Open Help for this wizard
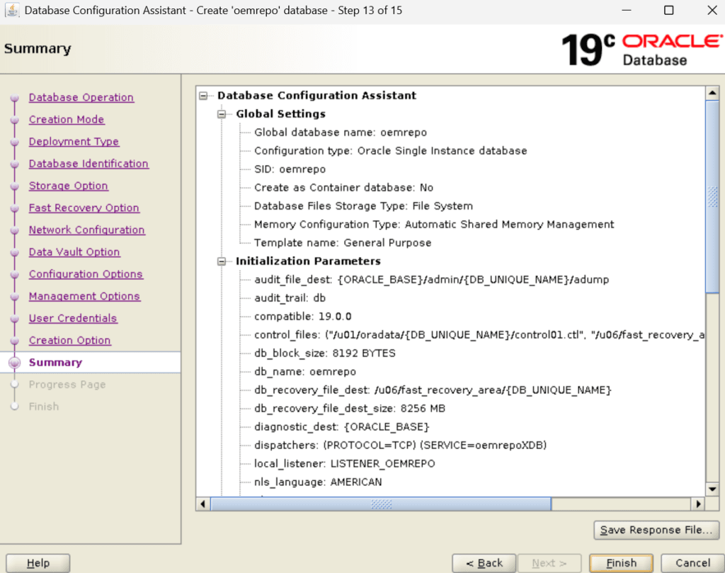Viewport: 725px width, 573px height. coord(38,563)
